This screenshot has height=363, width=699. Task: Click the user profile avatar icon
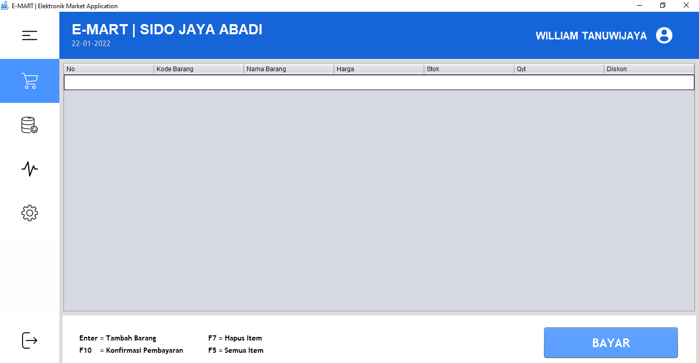[x=664, y=35]
